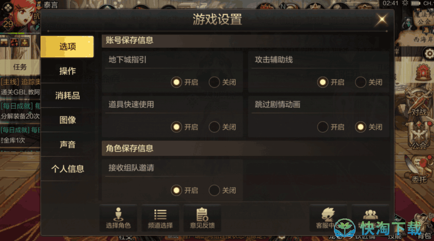Set 接收组队邀请 to 关闭
This screenshot has width=434, height=241.
[214, 191]
